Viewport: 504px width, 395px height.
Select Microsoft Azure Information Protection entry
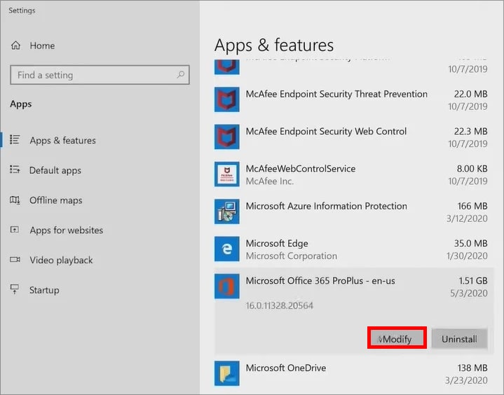326,206
